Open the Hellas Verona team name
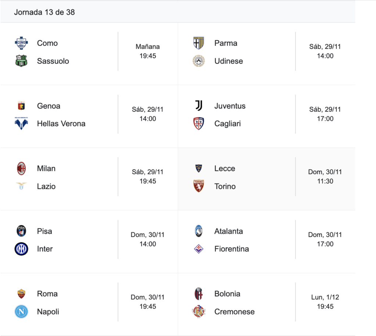 click(x=61, y=124)
